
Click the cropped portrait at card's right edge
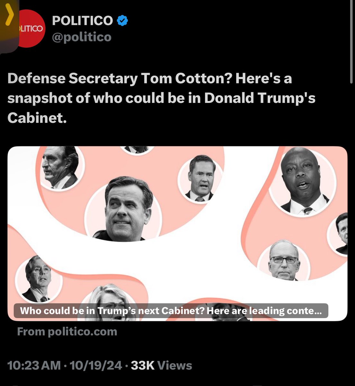coord(341,233)
